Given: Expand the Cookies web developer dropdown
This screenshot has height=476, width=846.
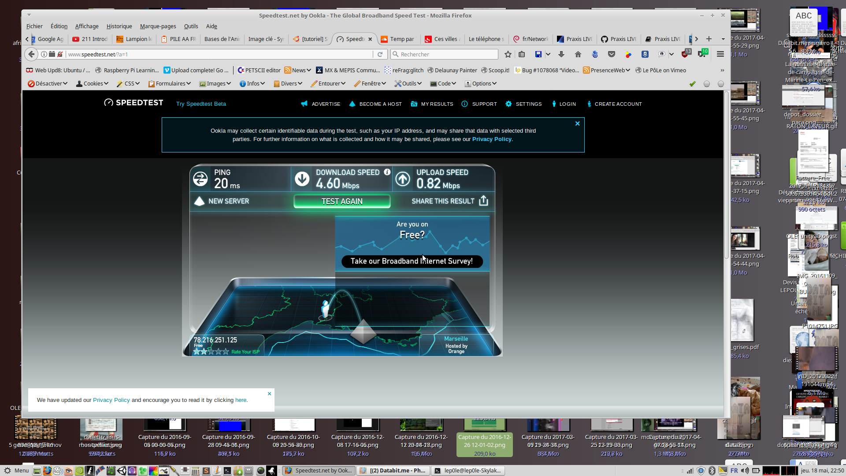Looking at the screenshot, I should (92, 83).
